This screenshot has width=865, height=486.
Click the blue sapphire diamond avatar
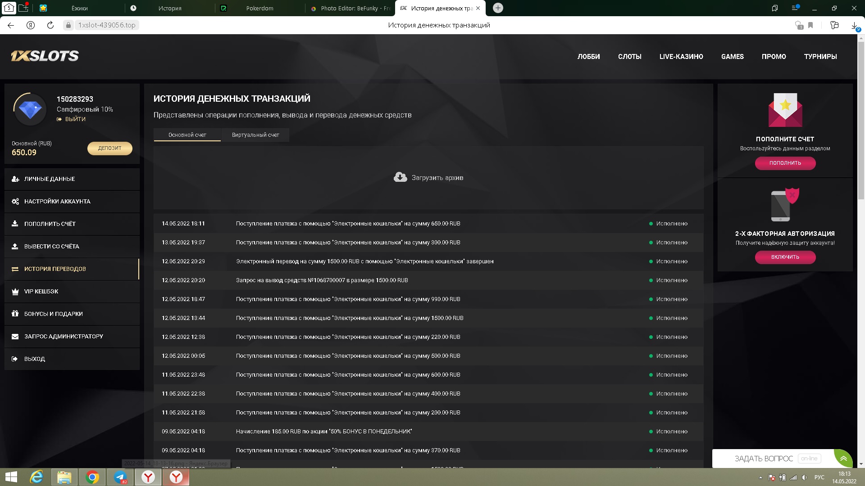30,109
